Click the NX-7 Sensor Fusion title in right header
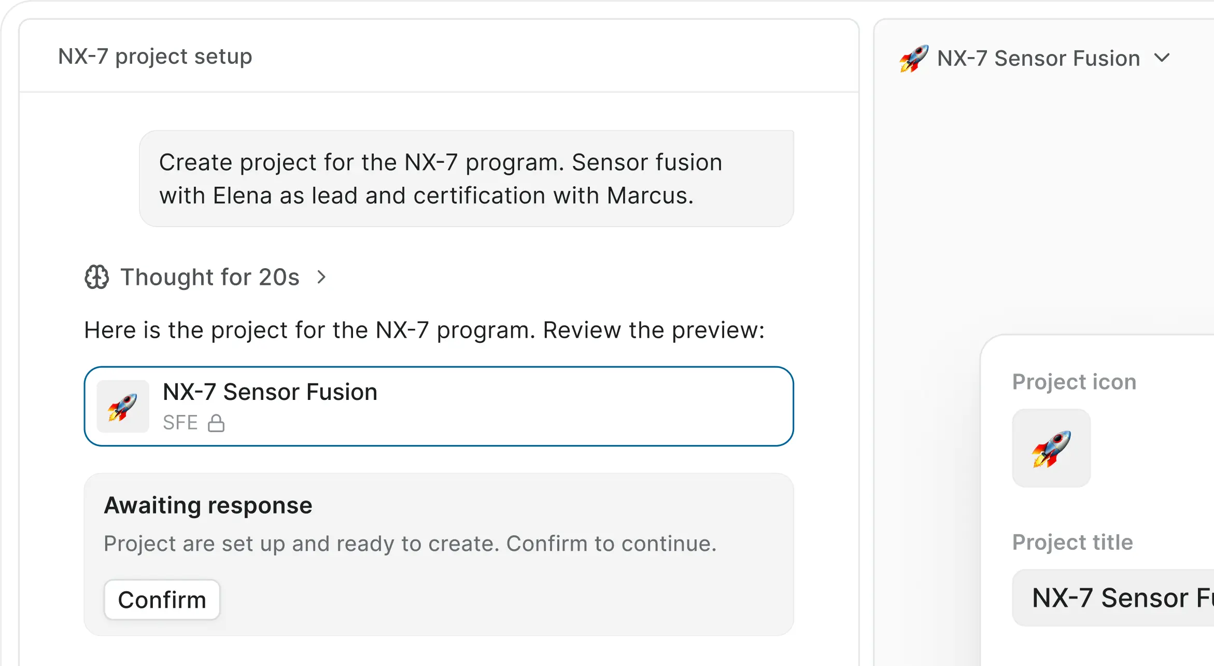Viewport: 1214px width, 666px height. tap(1038, 58)
